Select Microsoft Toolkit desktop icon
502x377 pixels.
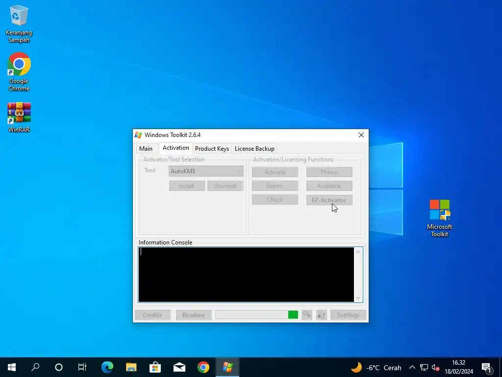440,218
